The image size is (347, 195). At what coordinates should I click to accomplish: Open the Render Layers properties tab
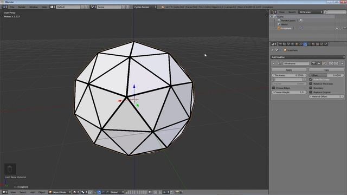(284, 44)
